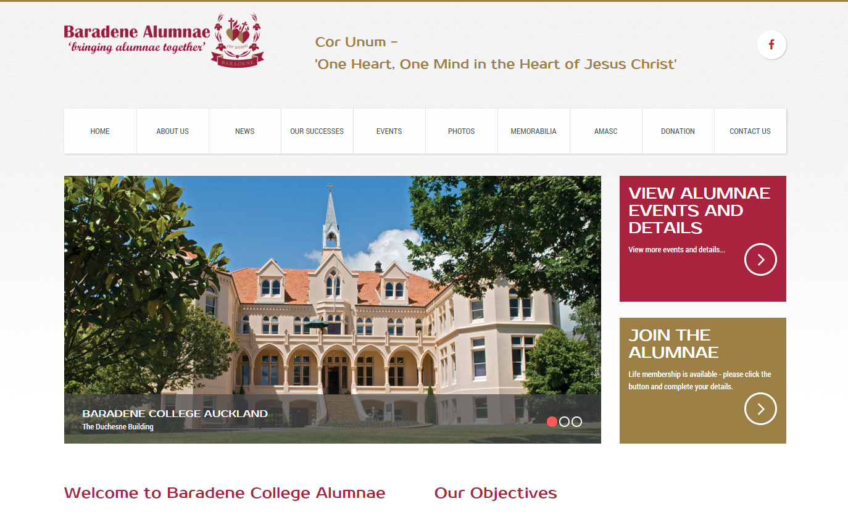Open the Facebook page icon
This screenshot has width=848, height=517.
pos(771,44)
